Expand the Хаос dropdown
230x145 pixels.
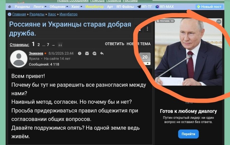coord(77,7)
